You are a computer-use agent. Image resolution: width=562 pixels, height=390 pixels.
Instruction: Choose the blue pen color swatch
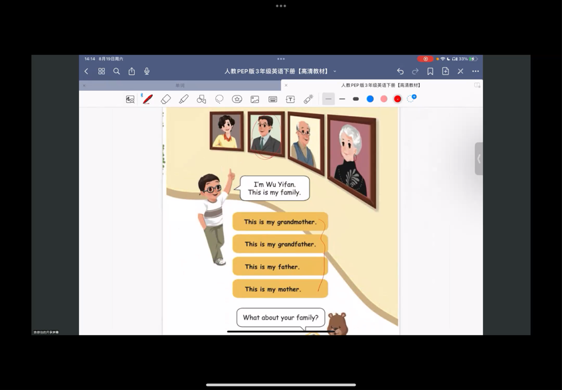(x=370, y=99)
